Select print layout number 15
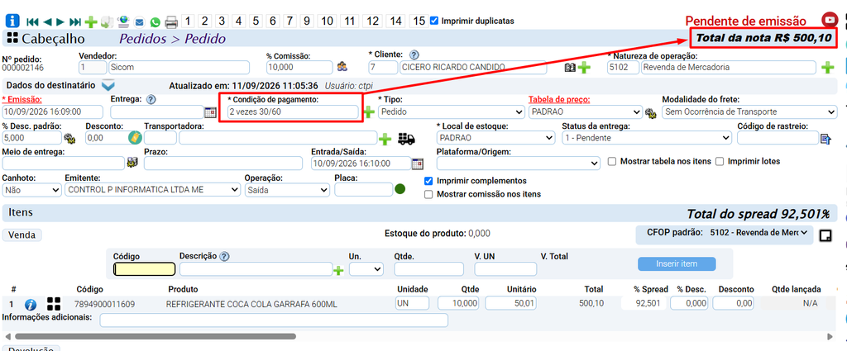Viewport: 847px width, 351px height. coord(419,21)
